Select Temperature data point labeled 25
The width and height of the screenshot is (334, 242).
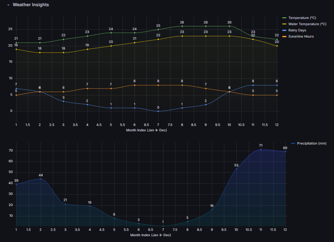158,29
